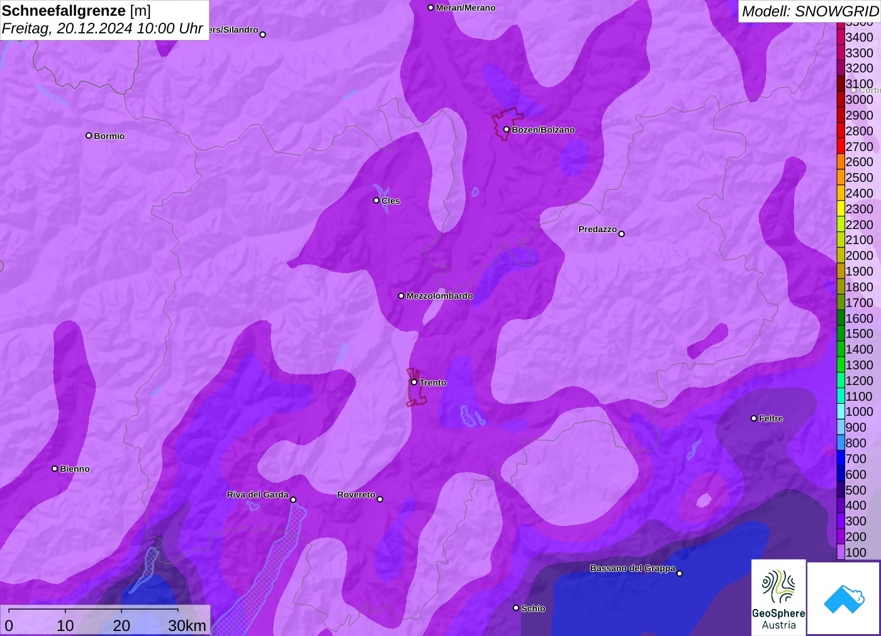Click the Trento city marker dot
Screen dimensions: 881x636
[414, 382]
